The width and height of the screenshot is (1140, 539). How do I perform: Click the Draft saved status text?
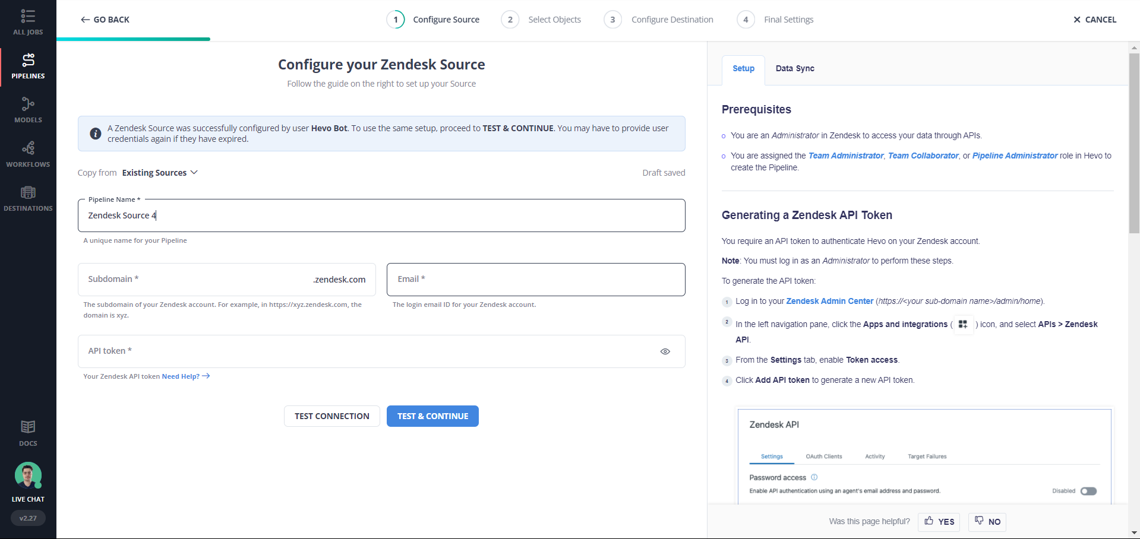(x=664, y=173)
